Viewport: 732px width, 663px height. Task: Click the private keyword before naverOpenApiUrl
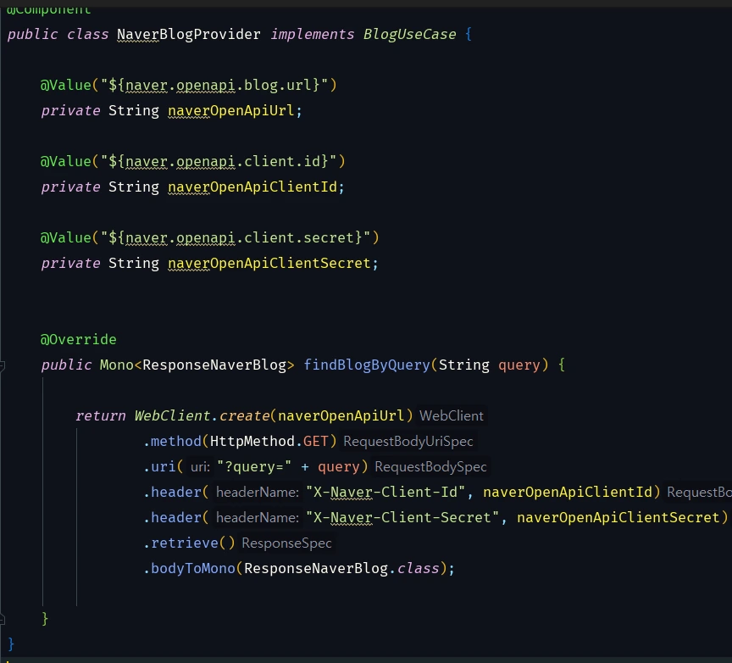70,111
